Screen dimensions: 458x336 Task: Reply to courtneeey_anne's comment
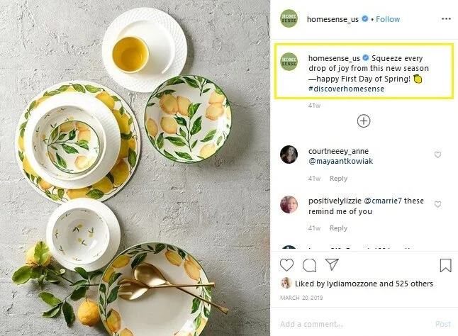(338, 179)
